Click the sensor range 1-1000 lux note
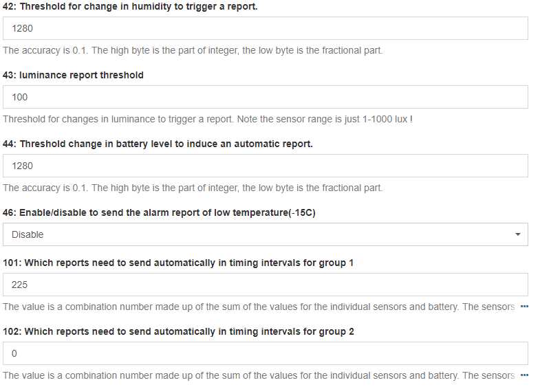Viewport: 540px width, 387px height. pyautogui.click(x=207, y=119)
